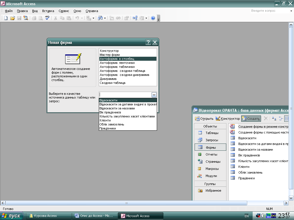Click the Spelling check ABC icon
Viewport: 294px width, 220px height.
pyautogui.click(x=47, y=18)
